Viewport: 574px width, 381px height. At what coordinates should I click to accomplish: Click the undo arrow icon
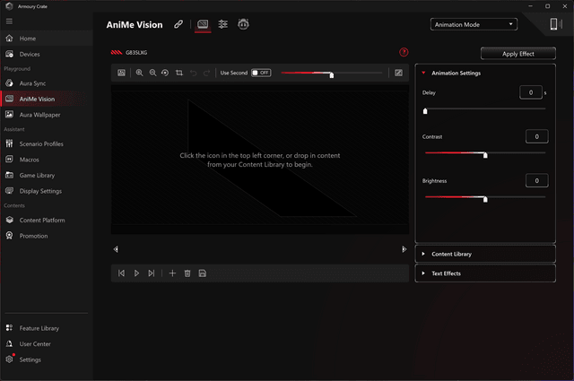click(x=194, y=73)
